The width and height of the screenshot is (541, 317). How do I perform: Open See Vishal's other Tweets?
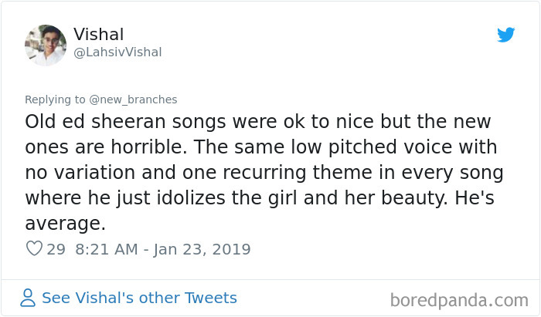[139, 298]
